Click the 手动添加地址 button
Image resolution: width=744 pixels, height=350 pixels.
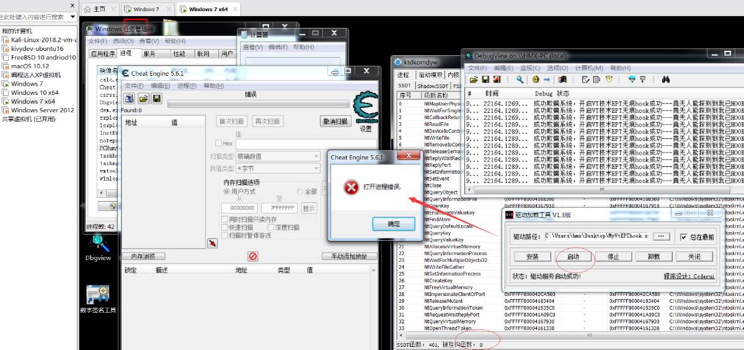[350, 256]
